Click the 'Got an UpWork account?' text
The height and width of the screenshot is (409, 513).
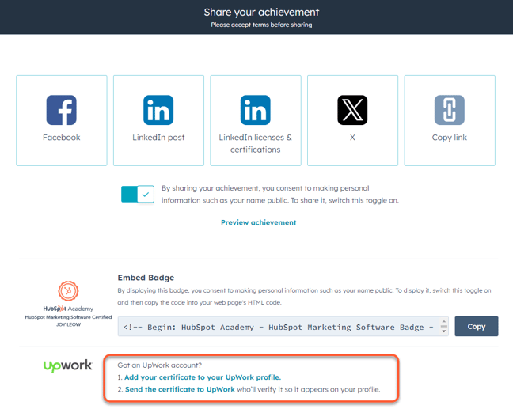tap(160, 365)
